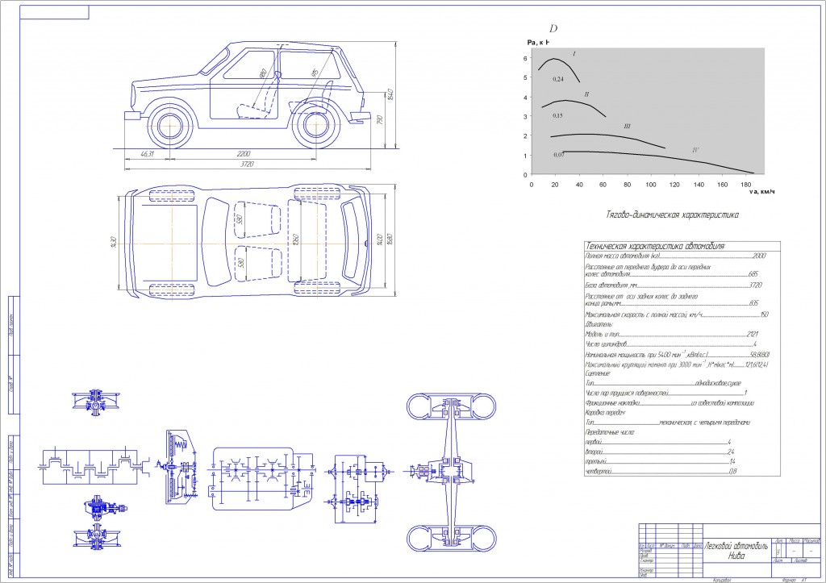The height and width of the screenshot is (583, 826).
Task: Click the title block text 'Легковой автомобиль Нива'
Action: pyautogui.click(x=736, y=551)
